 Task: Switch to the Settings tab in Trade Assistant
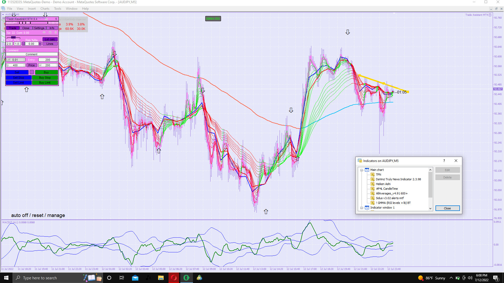pos(39,28)
